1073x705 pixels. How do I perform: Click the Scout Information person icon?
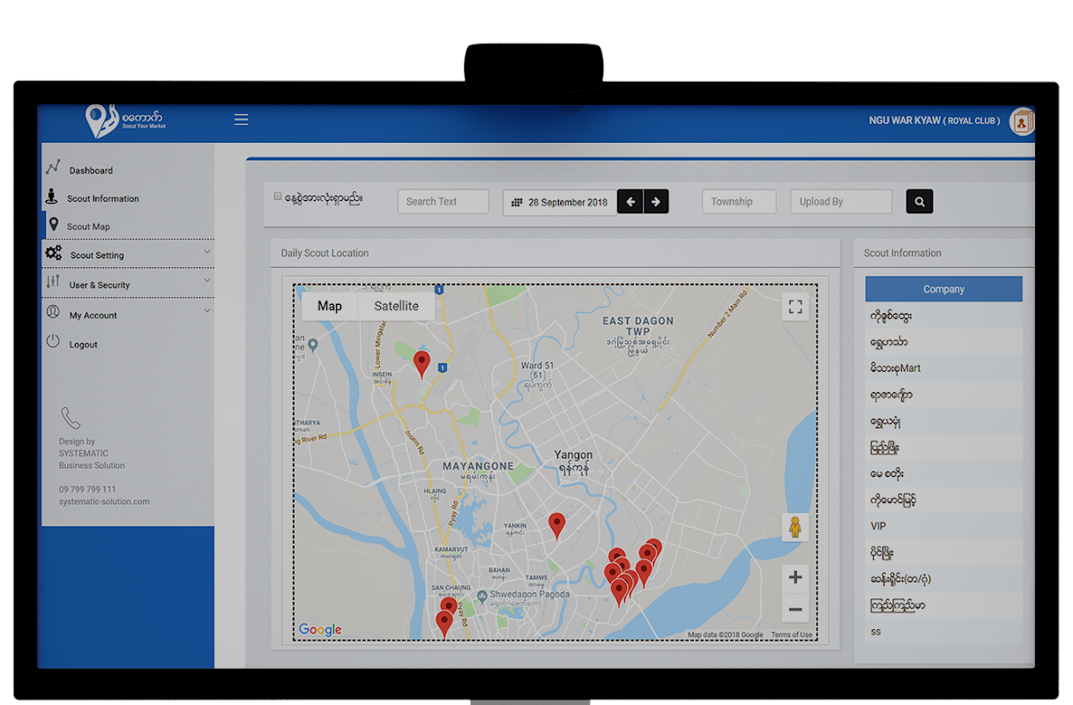52,197
